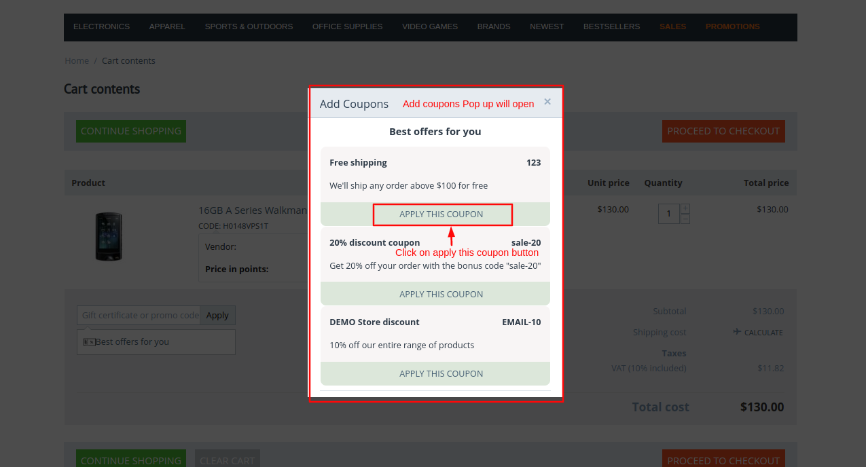The image size is (866, 467).
Task: Open the Electronics menu
Action: click(101, 26)
